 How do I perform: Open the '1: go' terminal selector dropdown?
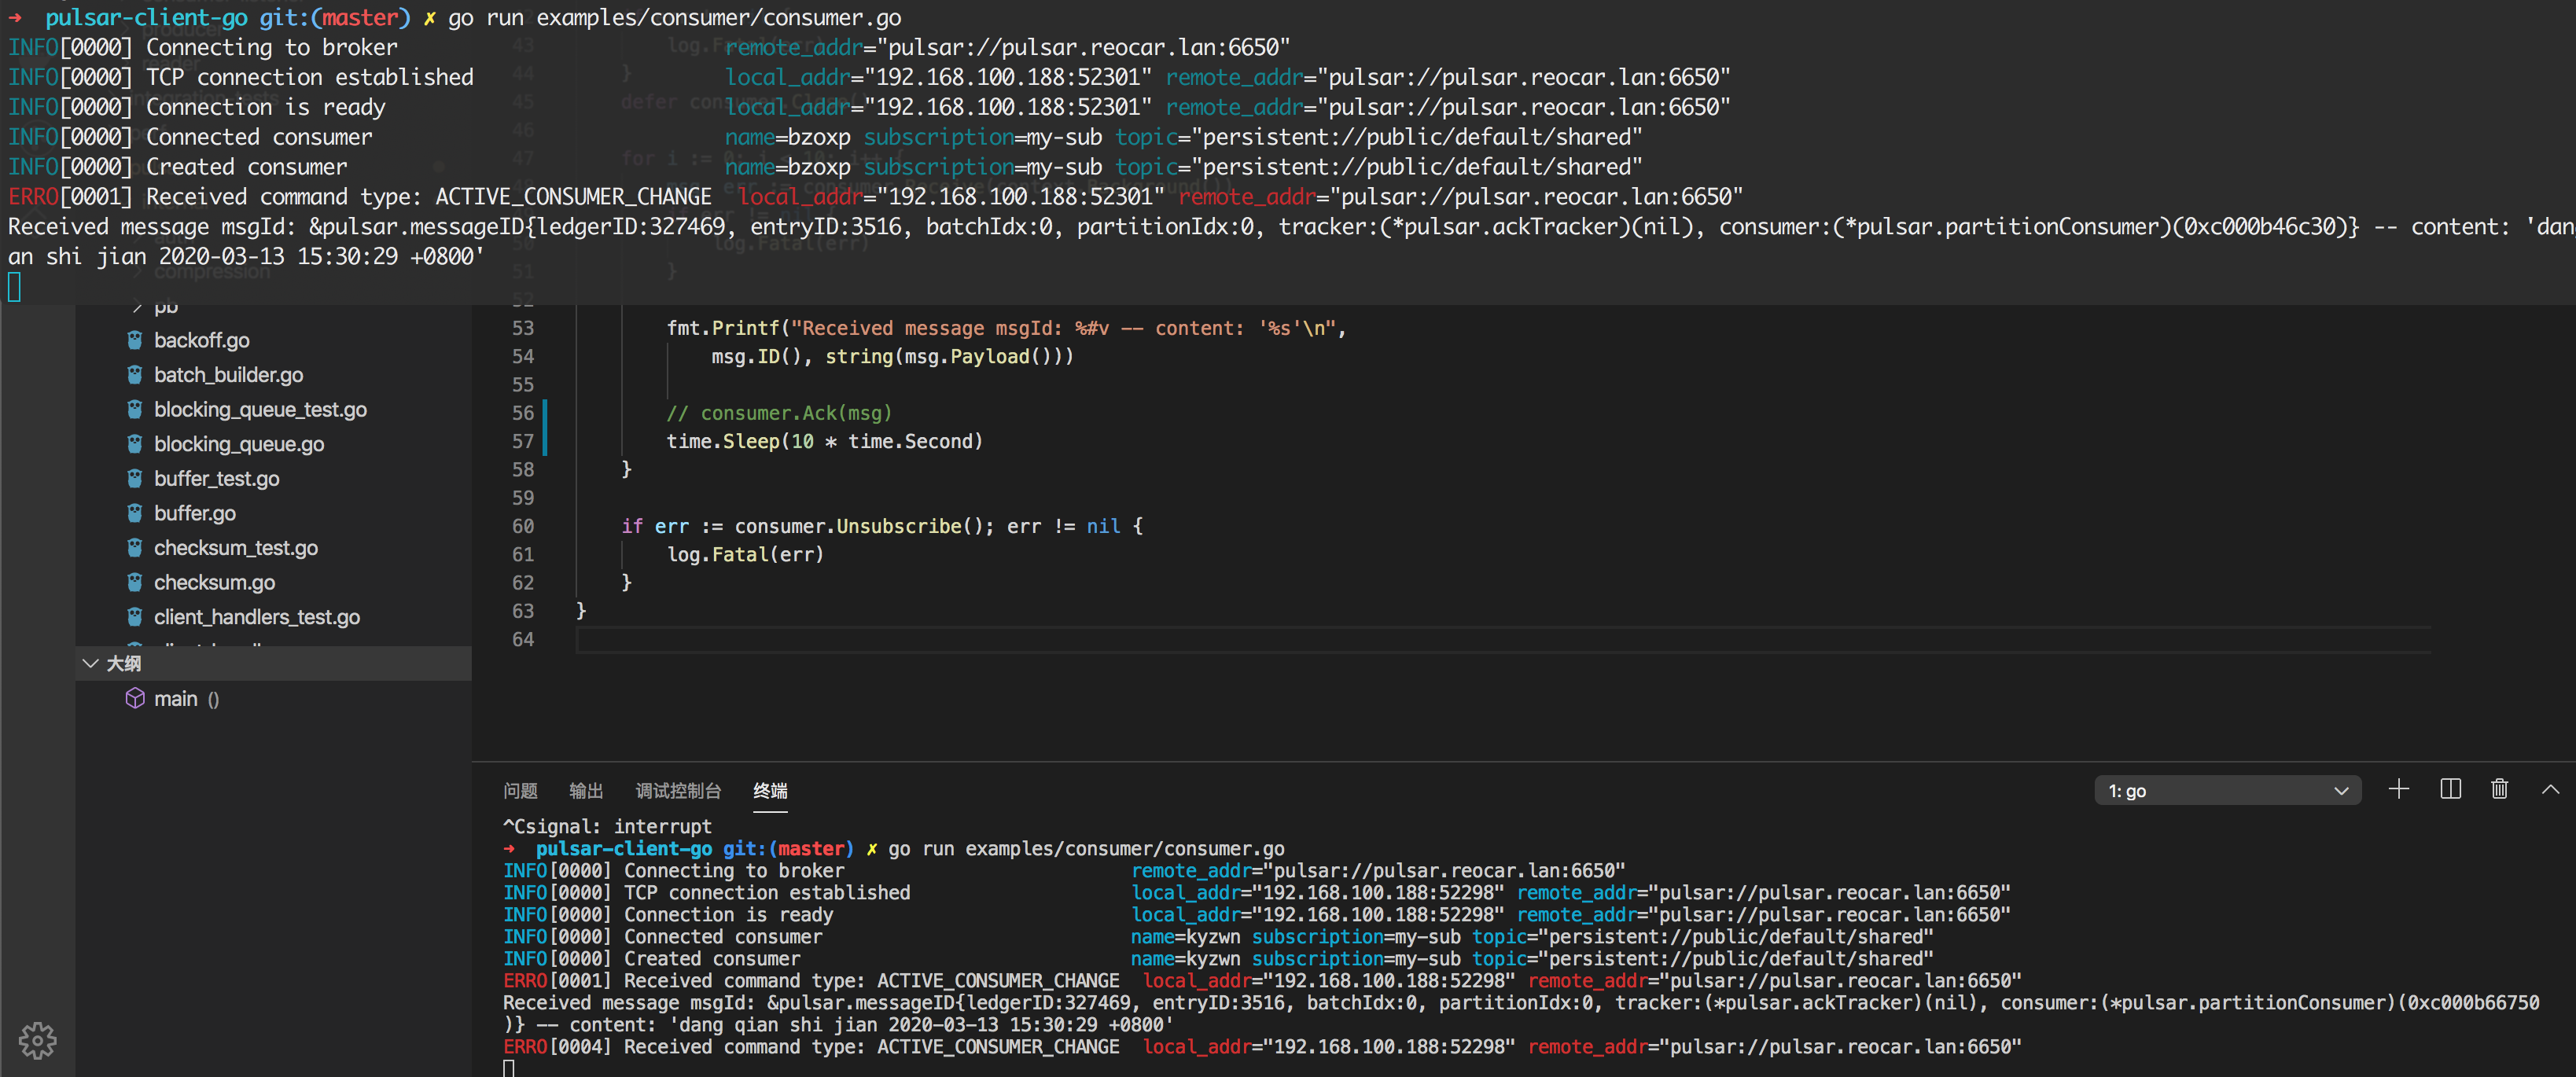click(x=2228, y=790)
